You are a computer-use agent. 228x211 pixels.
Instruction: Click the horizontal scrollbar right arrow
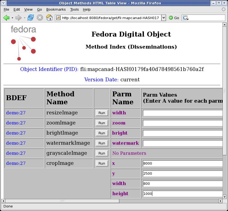click(220, 201)
